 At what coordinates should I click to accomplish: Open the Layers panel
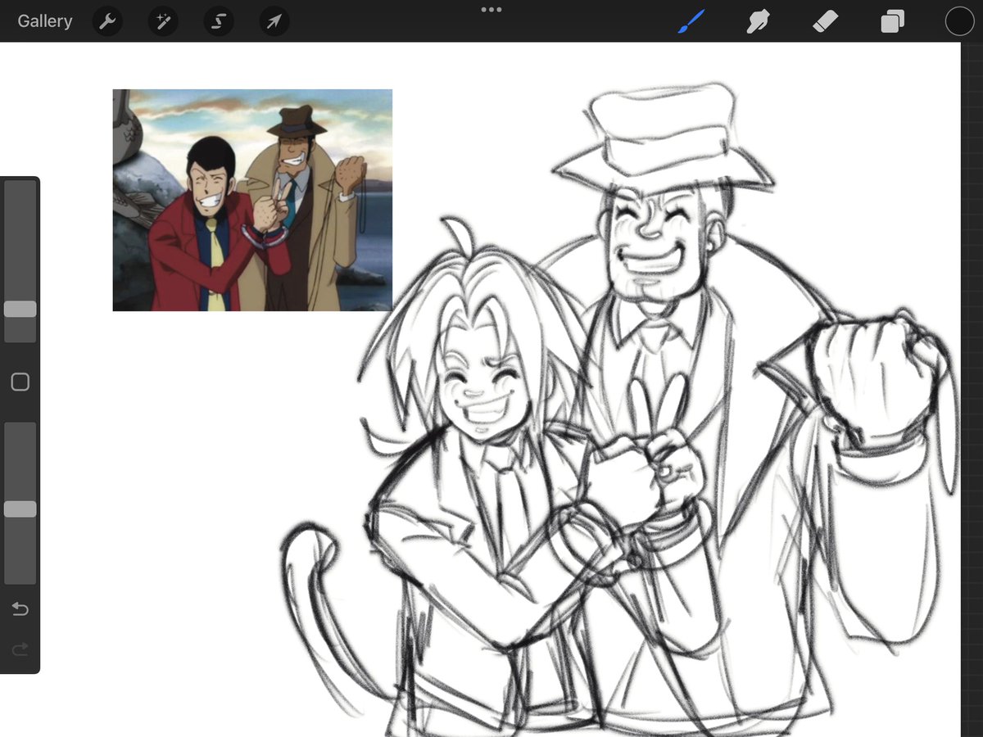tap(892, 21)
